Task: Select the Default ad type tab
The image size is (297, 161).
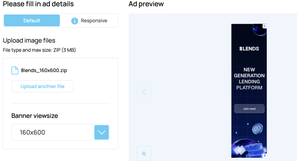Action: [x=32, y=21]
